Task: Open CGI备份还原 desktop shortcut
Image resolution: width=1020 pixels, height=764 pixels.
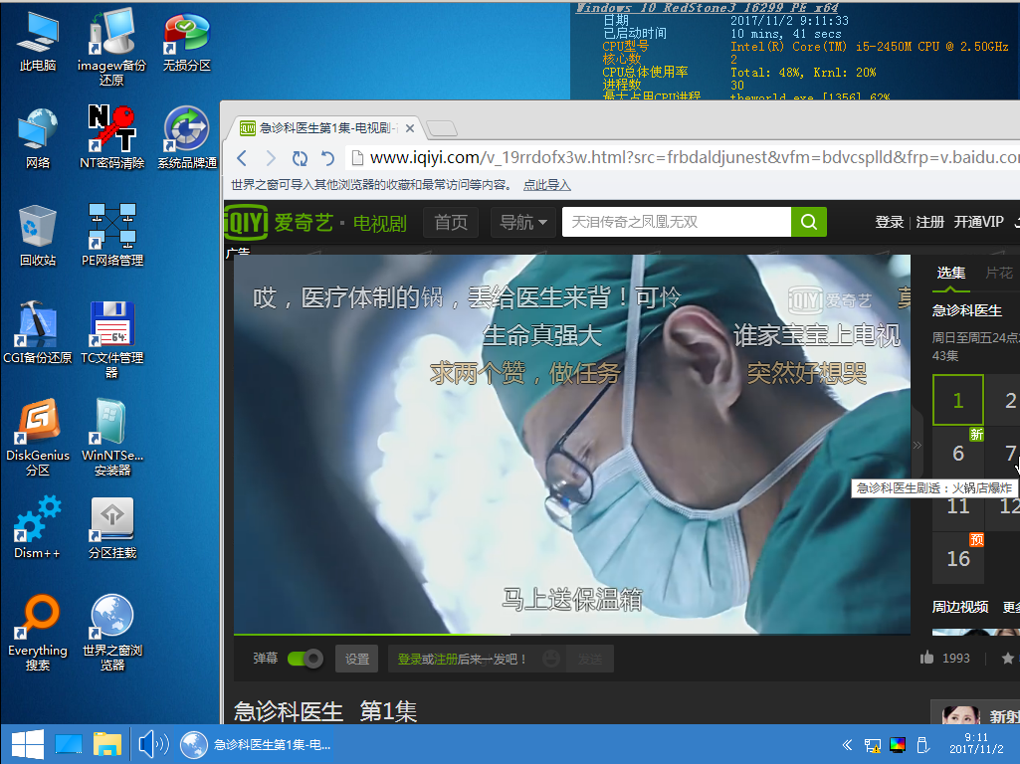Action: (x=38, y=332)
